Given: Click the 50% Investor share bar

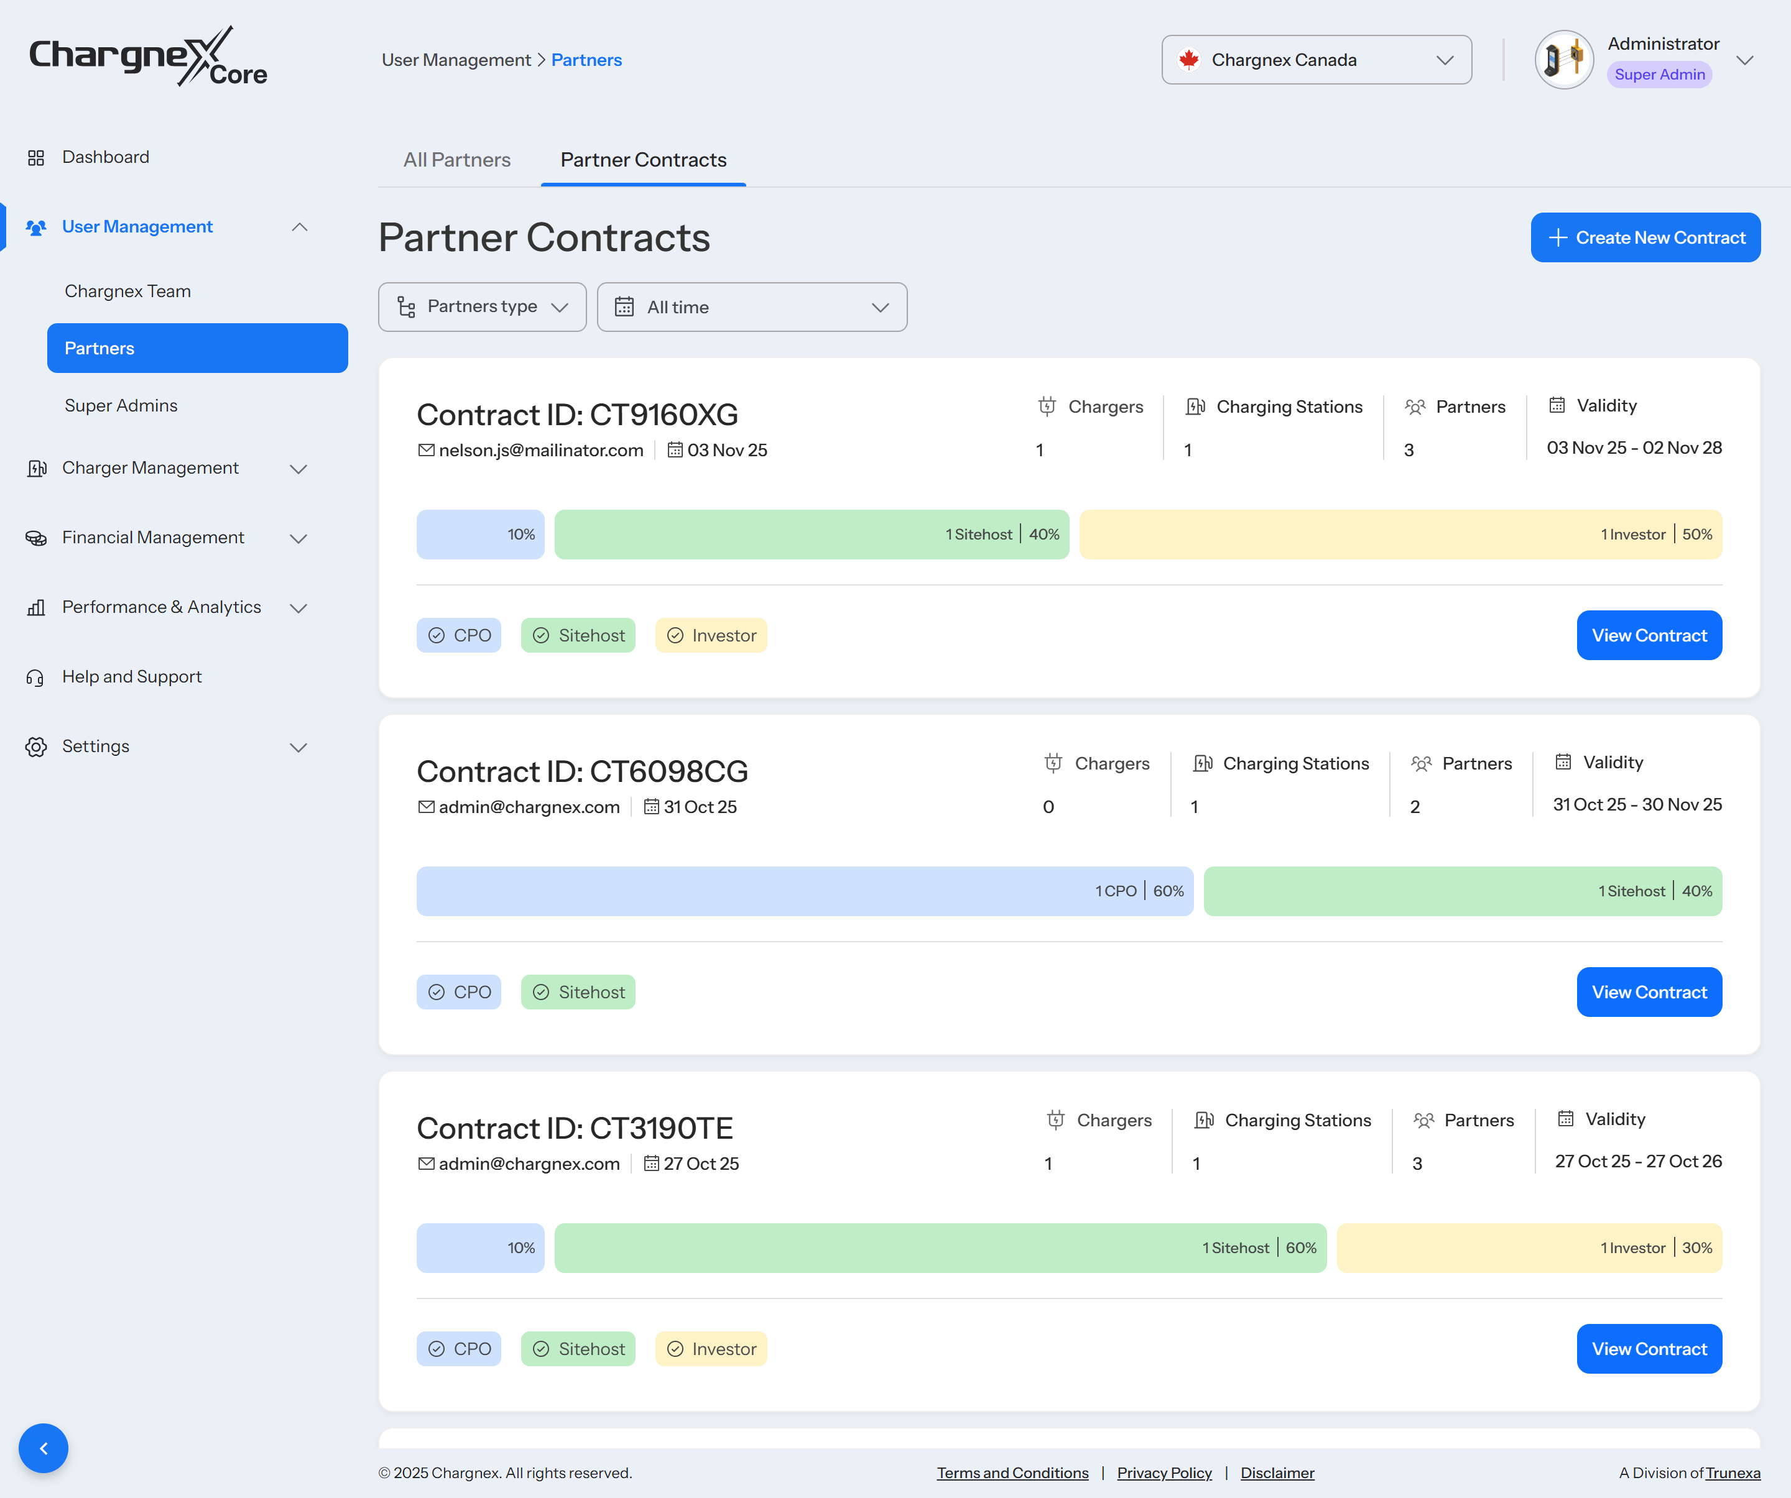Looking at the screenshot, I should point(1400,535).
